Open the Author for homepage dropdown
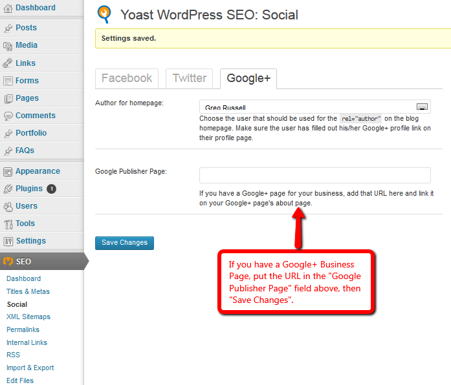 [x=315, y=107]
